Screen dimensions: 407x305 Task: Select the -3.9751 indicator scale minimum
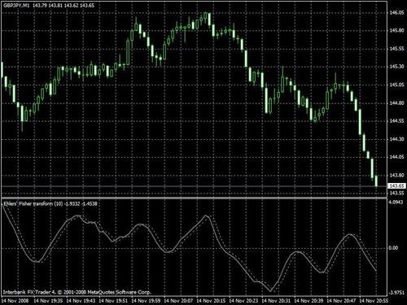click(396, 293)
